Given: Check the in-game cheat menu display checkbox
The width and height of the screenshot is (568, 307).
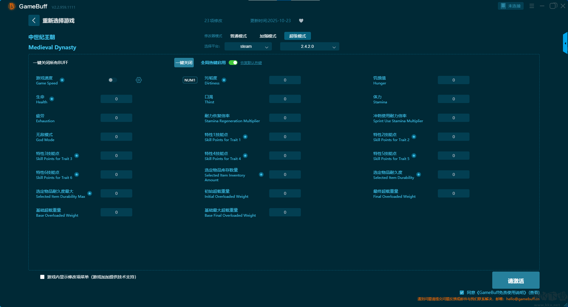Looking at the screenshot, I should pyautogui.click(x=42, y=277).
